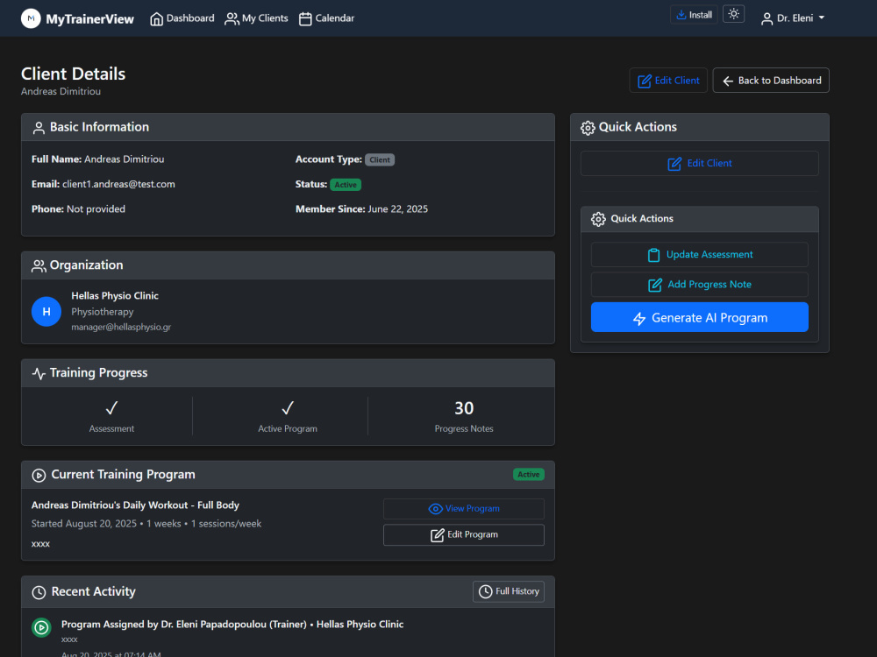Image resolution: width=877 pixels, height=657 pixels.
Task: Click the Client Details page heading
Action: (74, 74)
